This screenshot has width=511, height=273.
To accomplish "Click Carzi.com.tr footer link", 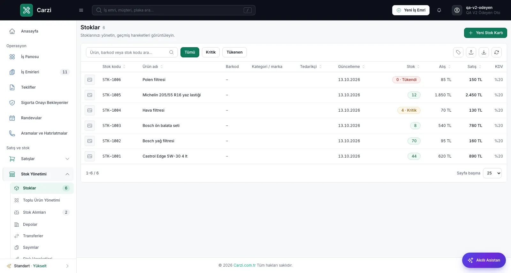I will (x=245, y=265).
